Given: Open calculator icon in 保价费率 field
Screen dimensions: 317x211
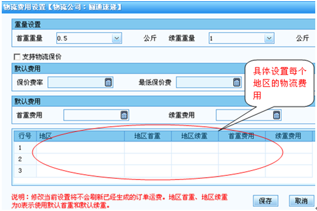Looking at the screenshot, I should 108,82.
